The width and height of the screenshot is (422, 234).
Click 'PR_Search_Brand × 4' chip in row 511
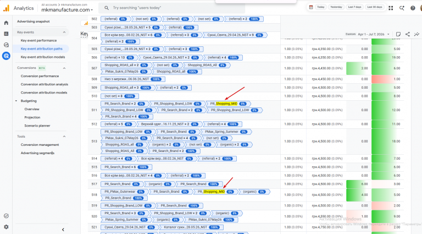[126, 117]
